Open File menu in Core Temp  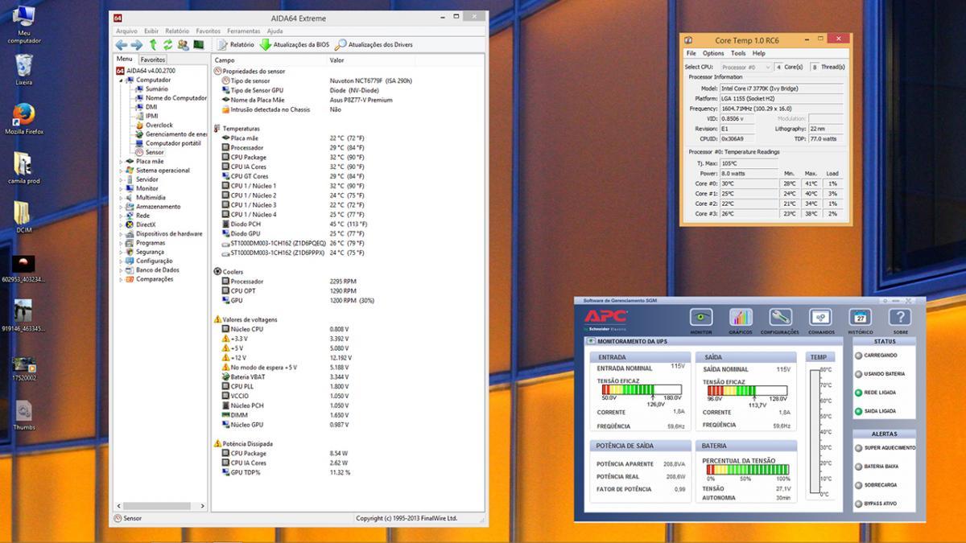tap(691, 53)
